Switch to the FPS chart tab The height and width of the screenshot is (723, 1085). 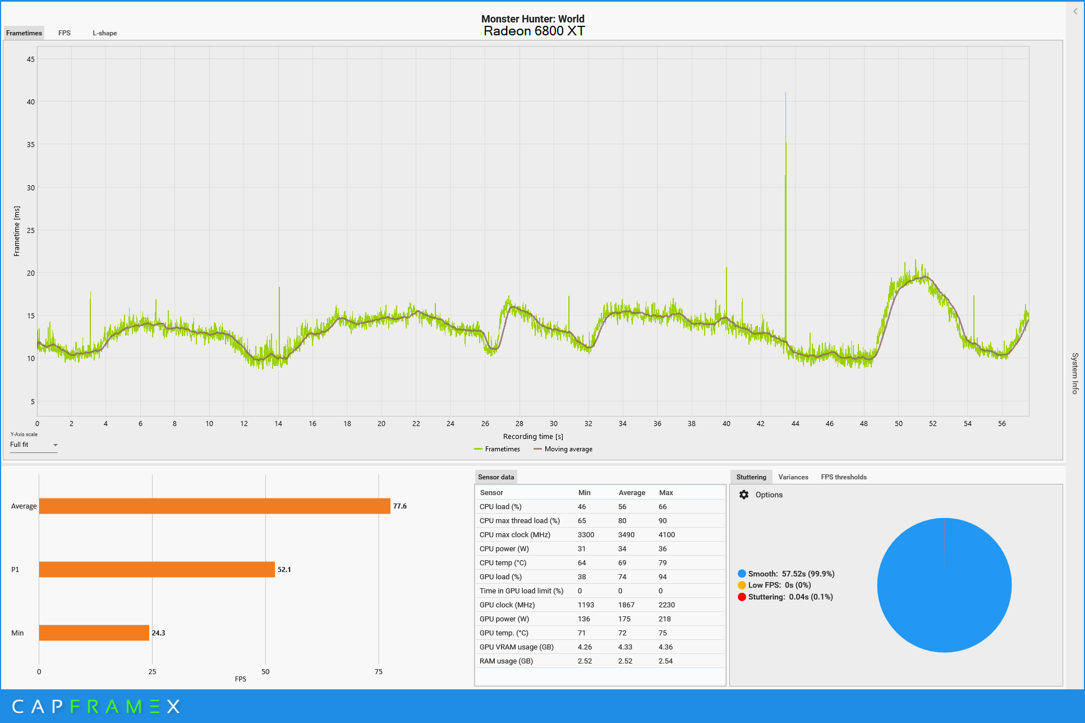point(65,33)
